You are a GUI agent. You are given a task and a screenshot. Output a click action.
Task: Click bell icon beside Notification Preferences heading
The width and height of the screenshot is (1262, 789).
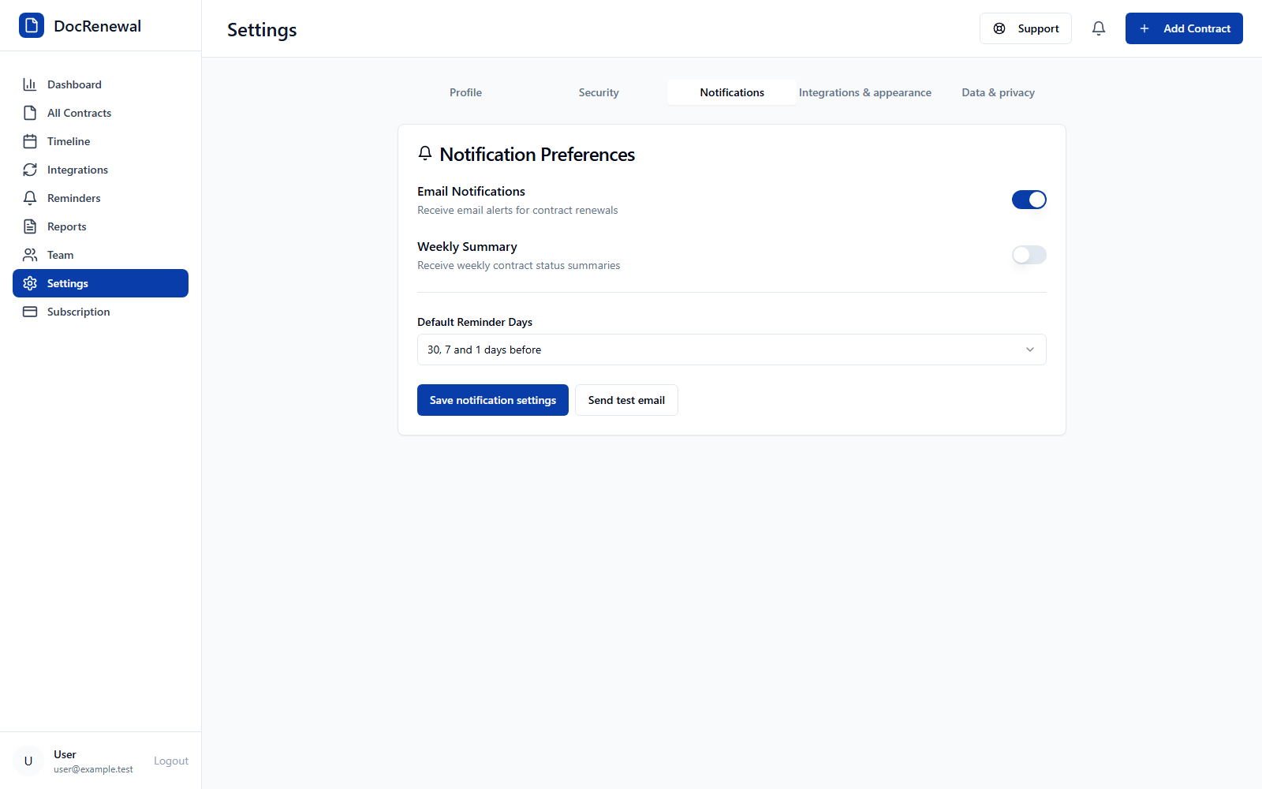pos(425,153)
